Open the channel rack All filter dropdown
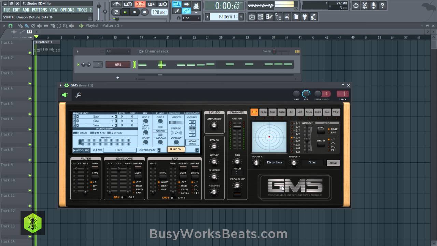The width and height of the screenshot is (437, 246). point(118,51)
